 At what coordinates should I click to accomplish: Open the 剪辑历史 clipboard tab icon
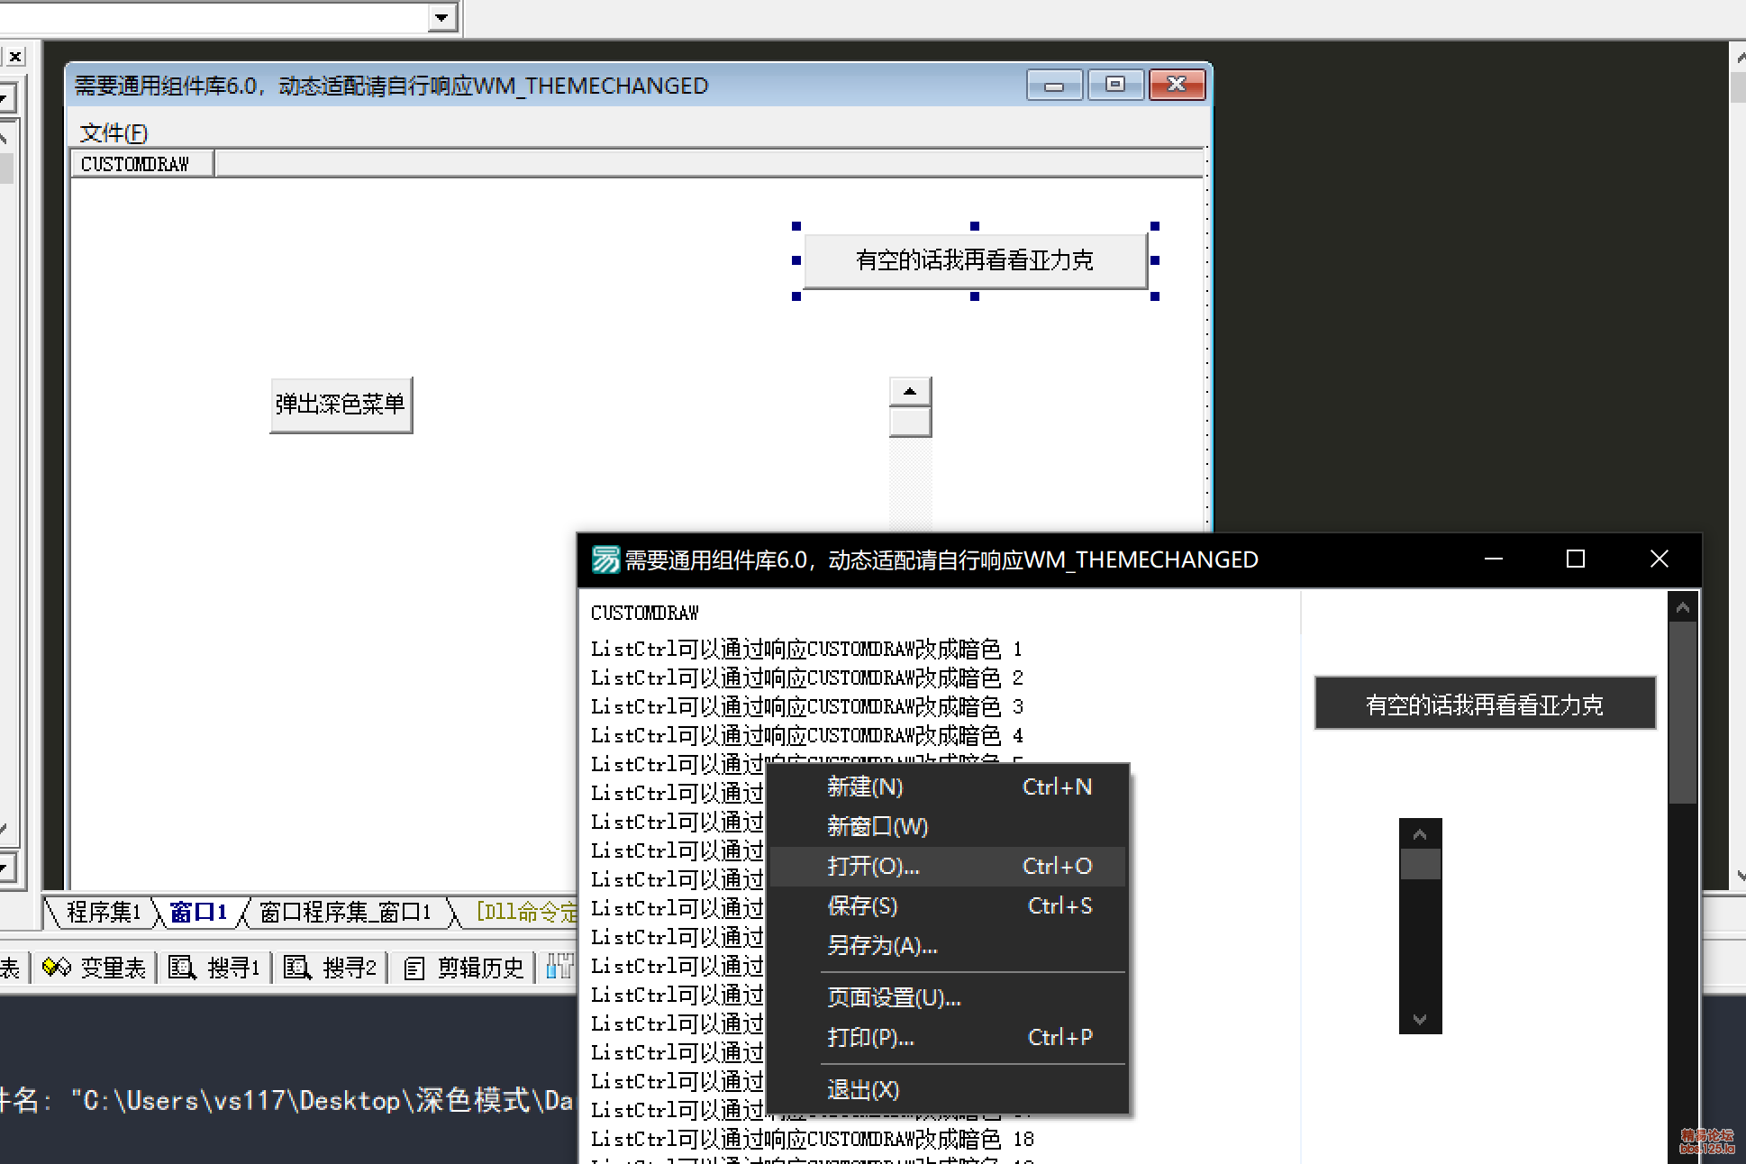(414, 968)
